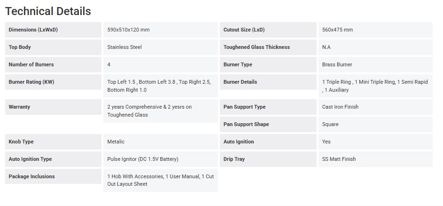
Task: Click the Knob Type label
Action: click(x=21, y=142)
